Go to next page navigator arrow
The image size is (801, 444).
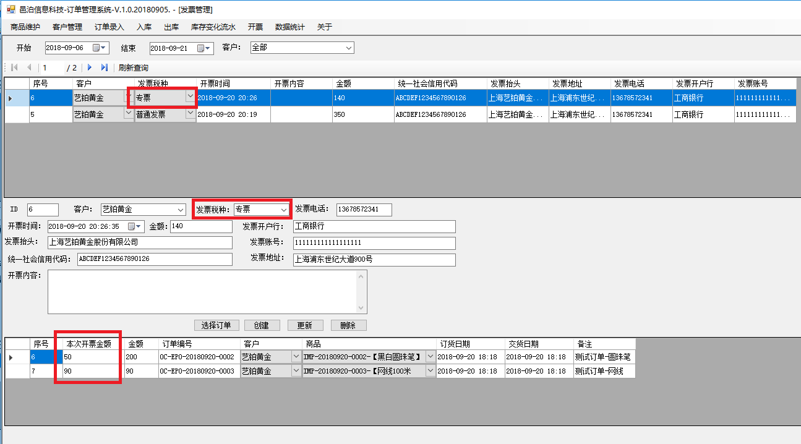pos(90,67)
